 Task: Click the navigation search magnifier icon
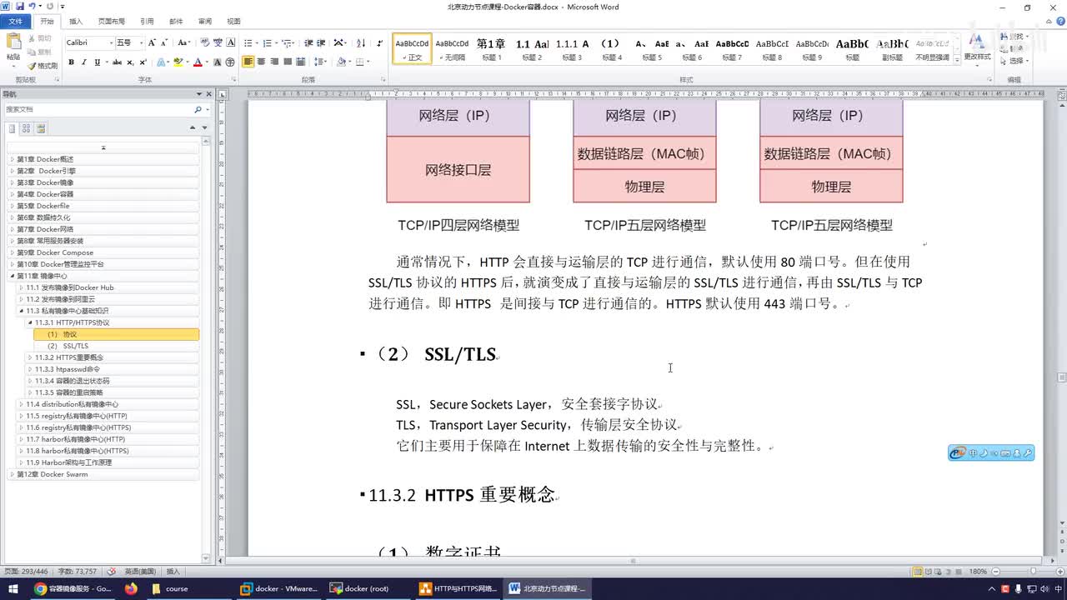[x=198, y=109]
